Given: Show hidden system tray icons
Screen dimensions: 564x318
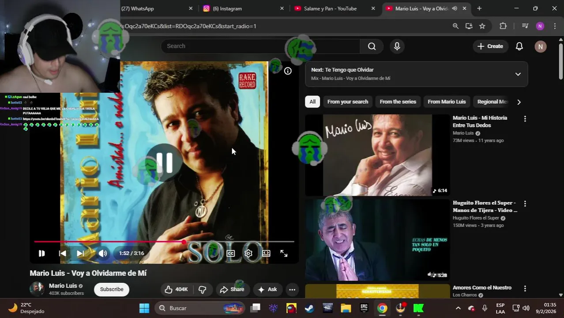Looking at the screenshot, I should click(458, 308).
